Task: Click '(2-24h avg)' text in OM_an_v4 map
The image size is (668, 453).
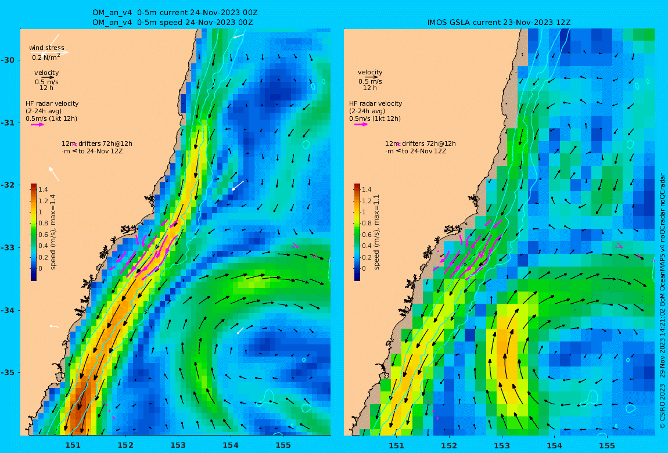Action: pyautogui.click(x=44, y=111)
